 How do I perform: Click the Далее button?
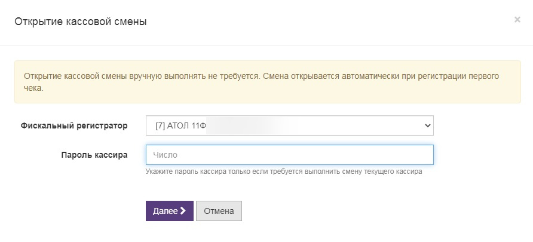tap(170, 211)
